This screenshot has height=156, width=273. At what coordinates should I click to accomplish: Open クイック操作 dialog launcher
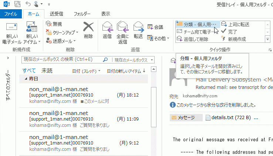270,50
